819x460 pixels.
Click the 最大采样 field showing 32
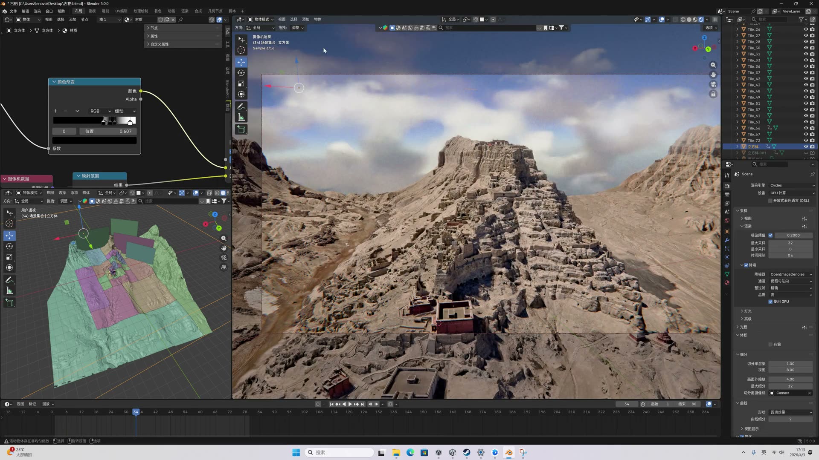[x=790, y=243]
